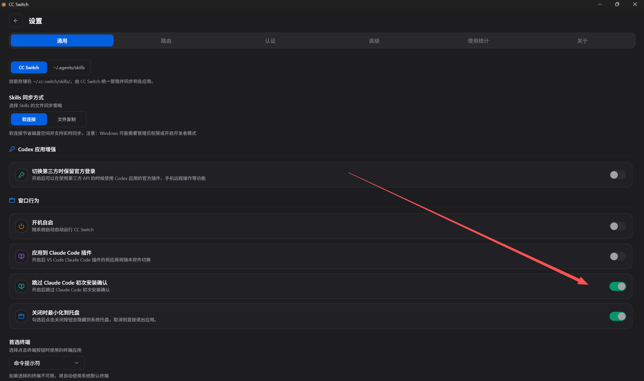Switch to the 通用 tab
This screenshot has width=644, height=381.
[x=62, y=41]
